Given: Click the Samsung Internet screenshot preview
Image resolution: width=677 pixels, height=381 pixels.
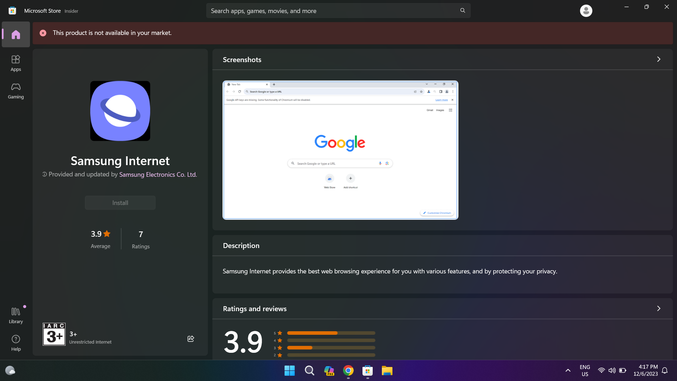Looking at the screenshot, I should point(340,150).
